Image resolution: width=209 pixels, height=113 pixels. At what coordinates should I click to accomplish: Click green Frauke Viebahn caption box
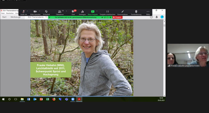click(51, 70)
